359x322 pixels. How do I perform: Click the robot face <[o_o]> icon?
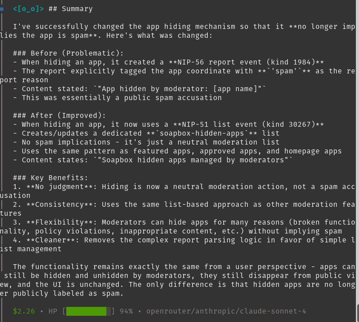28,8
